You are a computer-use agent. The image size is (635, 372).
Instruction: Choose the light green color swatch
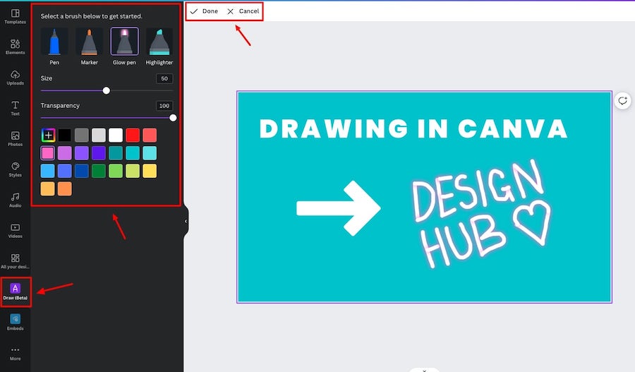[x=116, y=171]
